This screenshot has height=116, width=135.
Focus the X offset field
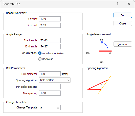click(x=50, y=19)
